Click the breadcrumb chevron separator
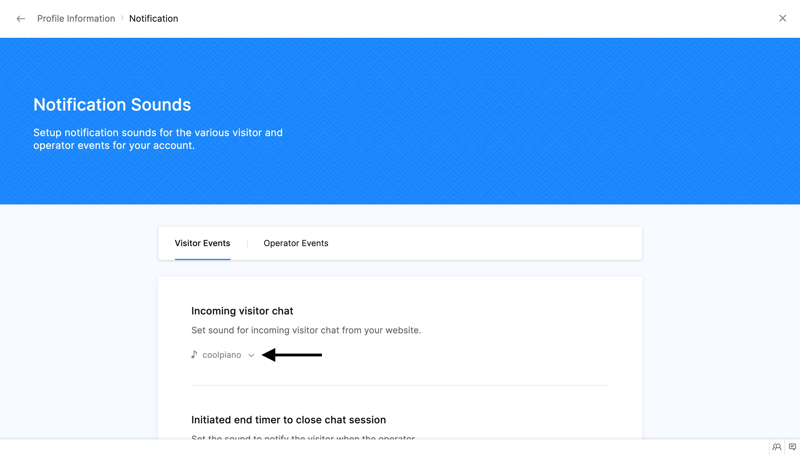 (122, 18)
